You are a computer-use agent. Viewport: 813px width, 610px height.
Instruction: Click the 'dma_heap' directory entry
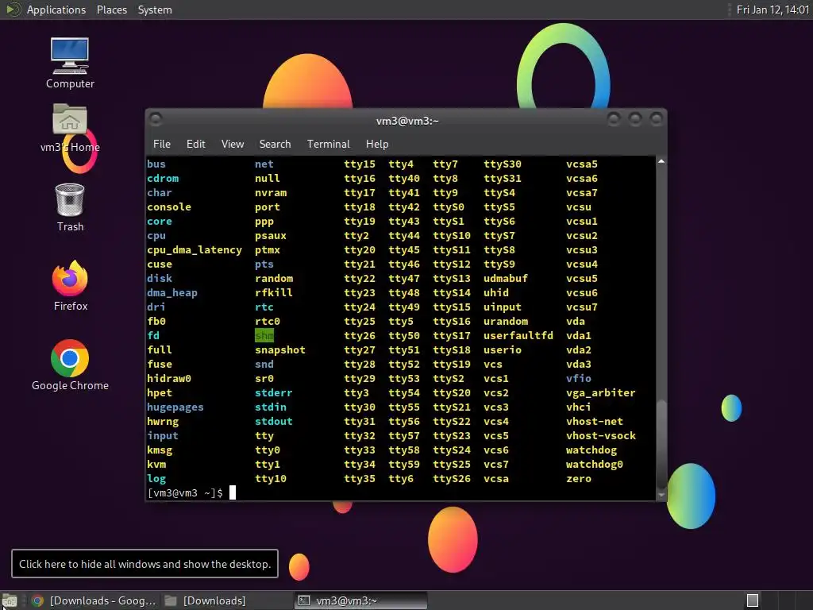(x=172, y=292)
